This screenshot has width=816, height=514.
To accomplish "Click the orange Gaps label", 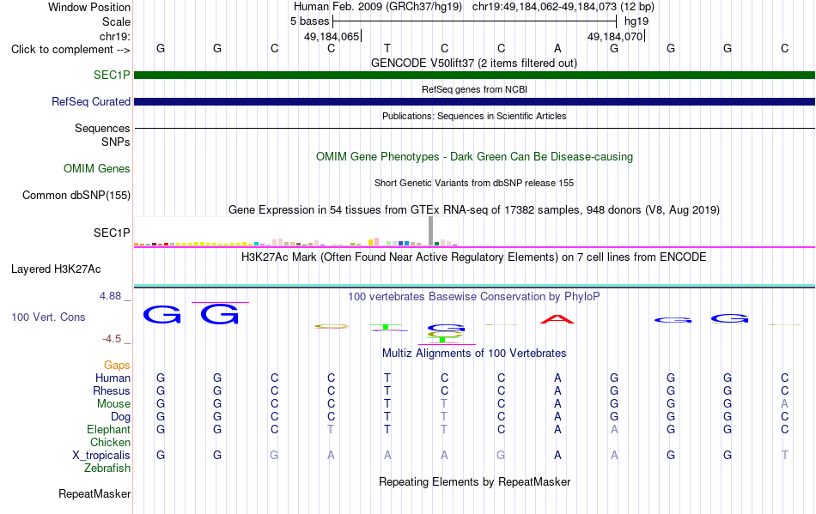I will coord(117,366).
